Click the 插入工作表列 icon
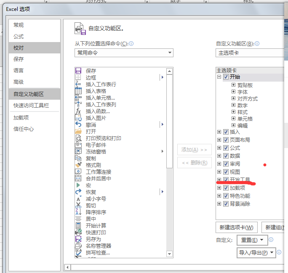Viewport: 288px width, 273px height. pyautogui.click(x=78, y=104)
